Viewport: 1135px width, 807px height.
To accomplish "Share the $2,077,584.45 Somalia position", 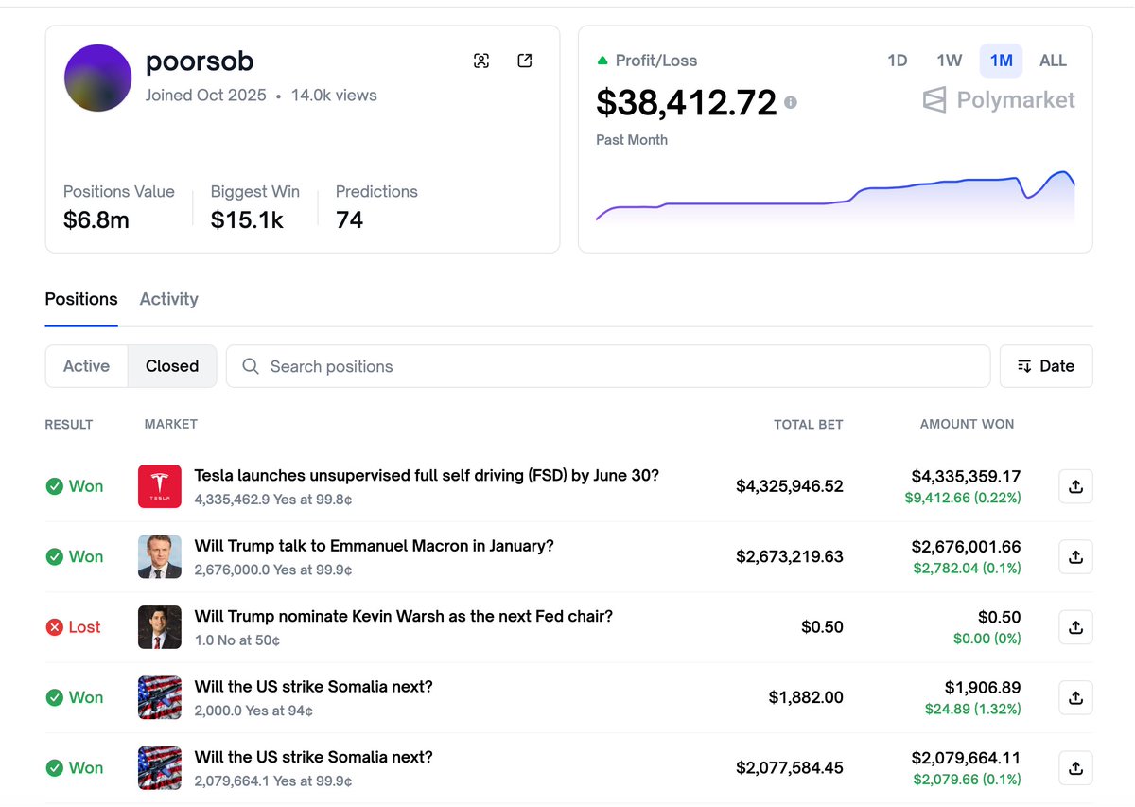I will [1075, 768].
